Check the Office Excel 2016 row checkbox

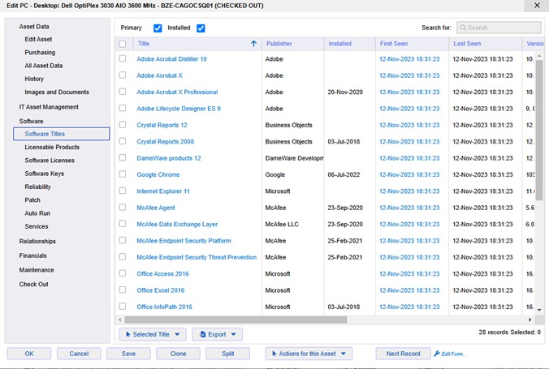coord(123,290)
